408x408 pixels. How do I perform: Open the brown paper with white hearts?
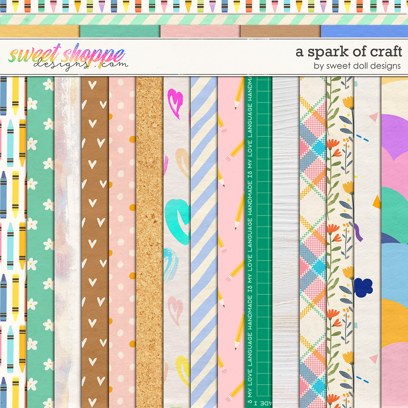(95, 242)
